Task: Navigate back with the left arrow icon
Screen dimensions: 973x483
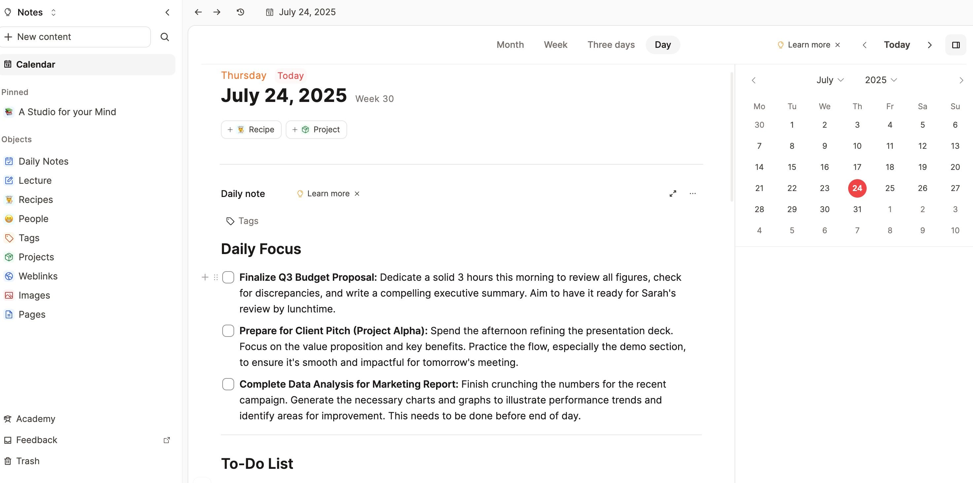Action: (198, 12)
